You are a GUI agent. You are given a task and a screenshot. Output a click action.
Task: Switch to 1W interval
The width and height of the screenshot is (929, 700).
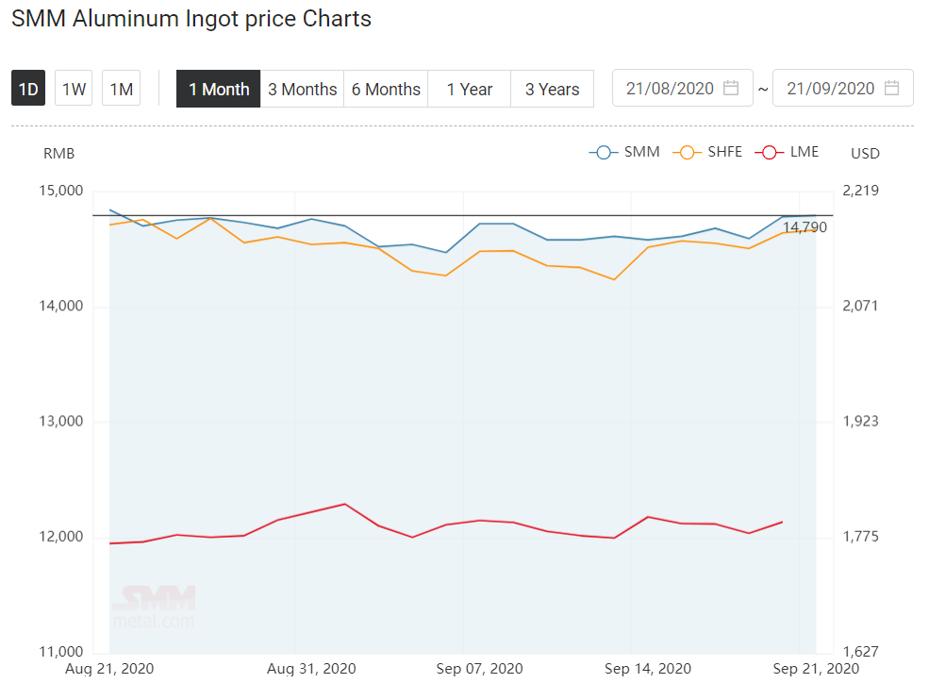coord(74,89)
